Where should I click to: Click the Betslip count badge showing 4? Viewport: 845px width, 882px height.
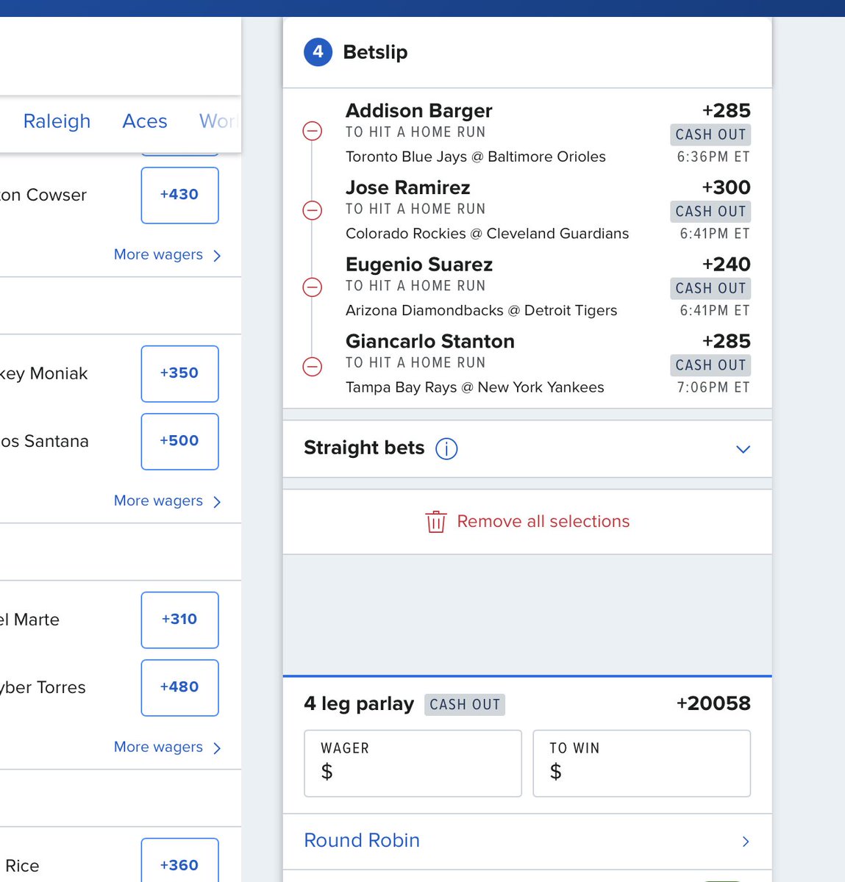click(x=318, y=52)
